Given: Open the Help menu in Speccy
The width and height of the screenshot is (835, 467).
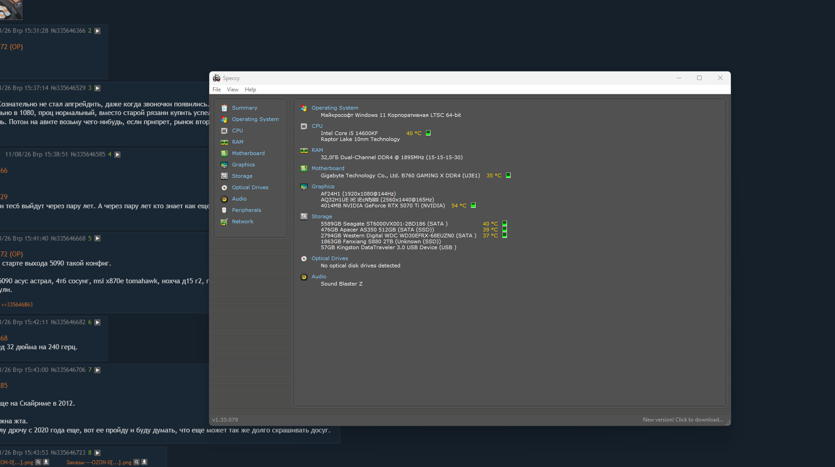Looking at the screenshot, I should tap(250, 90).
